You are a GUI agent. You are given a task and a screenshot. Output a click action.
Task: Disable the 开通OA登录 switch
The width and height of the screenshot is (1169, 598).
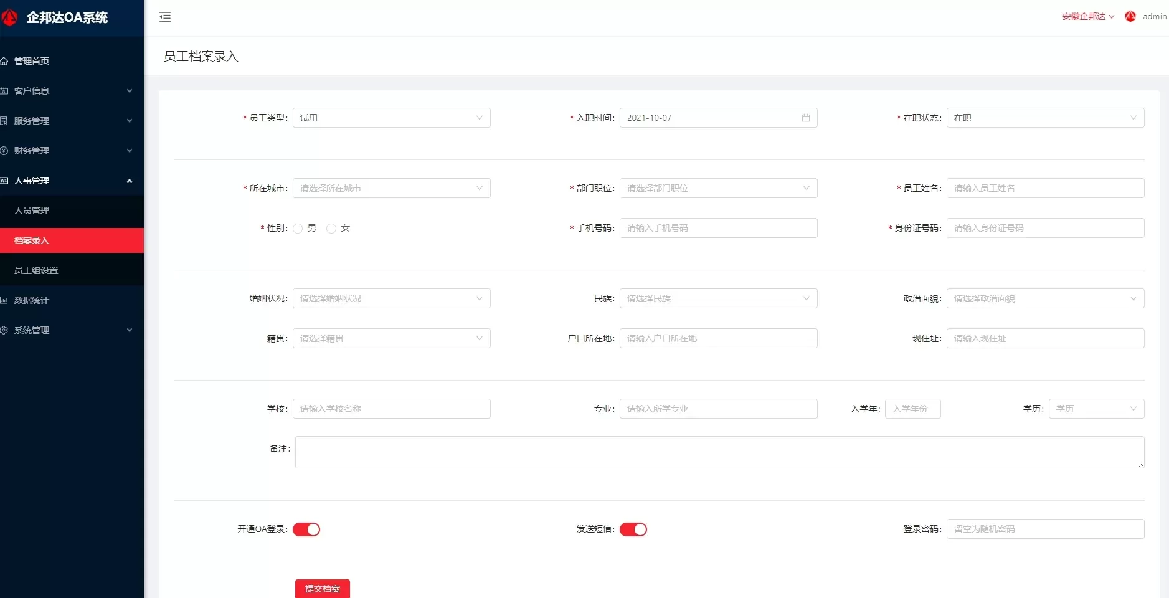point(306,529)
